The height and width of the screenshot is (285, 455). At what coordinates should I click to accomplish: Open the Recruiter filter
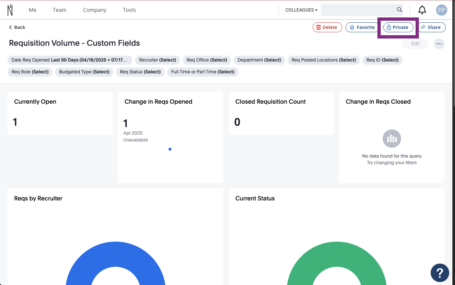[x=157, y=60]
